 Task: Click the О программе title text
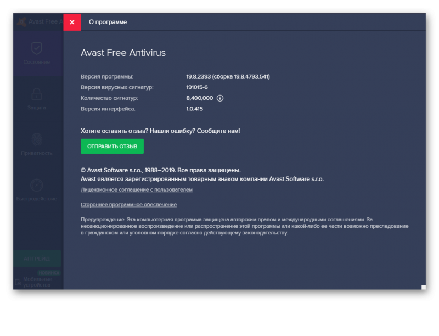point(108,22)
